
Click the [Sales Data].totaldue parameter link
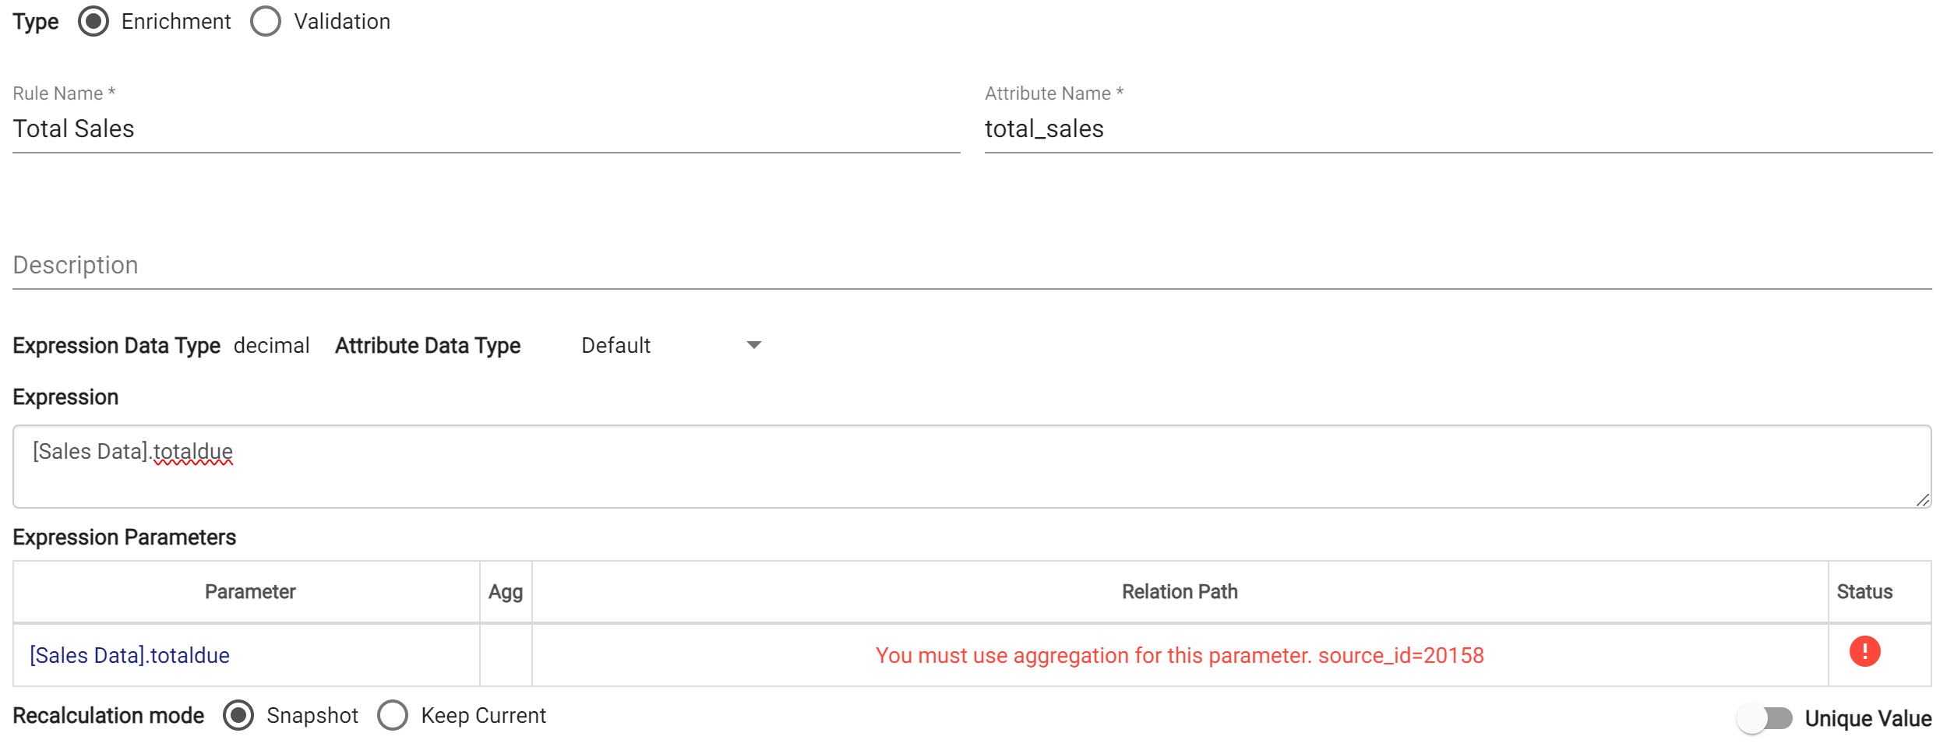(x=129, y=656)
